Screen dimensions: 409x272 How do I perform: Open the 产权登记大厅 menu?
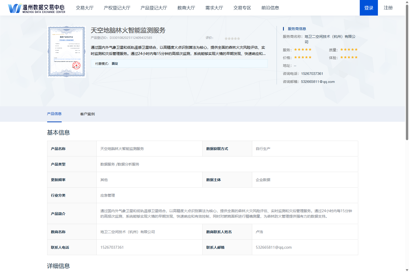click(117, 8)
